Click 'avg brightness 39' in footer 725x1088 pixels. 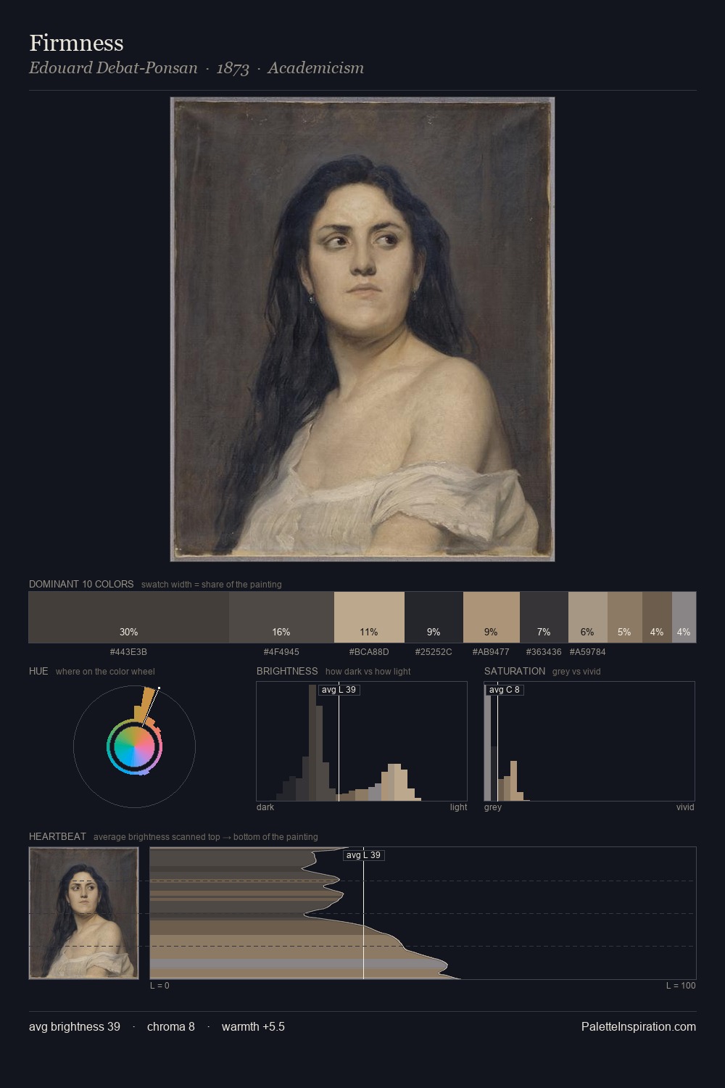(x=75, y=1026)
